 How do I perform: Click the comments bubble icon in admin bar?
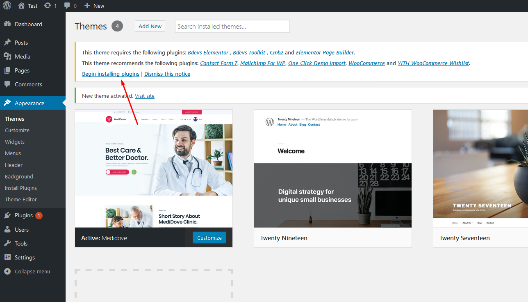click(x=67, y=6)
